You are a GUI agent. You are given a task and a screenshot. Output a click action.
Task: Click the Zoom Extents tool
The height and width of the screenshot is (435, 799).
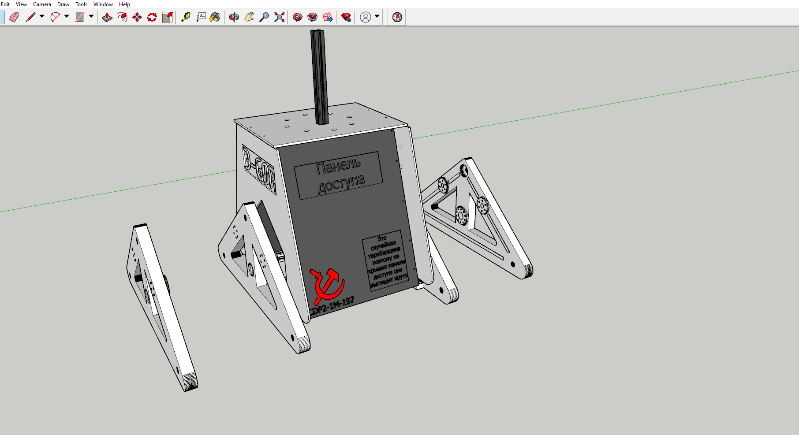(x=279, y=17)
